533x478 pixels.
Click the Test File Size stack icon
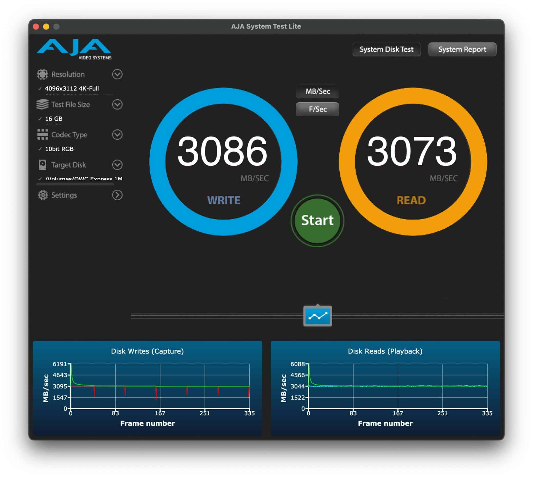[x=42, y=104]
